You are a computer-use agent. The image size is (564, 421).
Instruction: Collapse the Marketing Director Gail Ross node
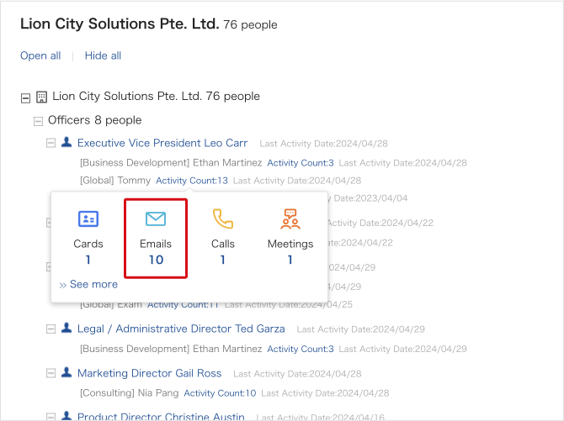[51, 374]
